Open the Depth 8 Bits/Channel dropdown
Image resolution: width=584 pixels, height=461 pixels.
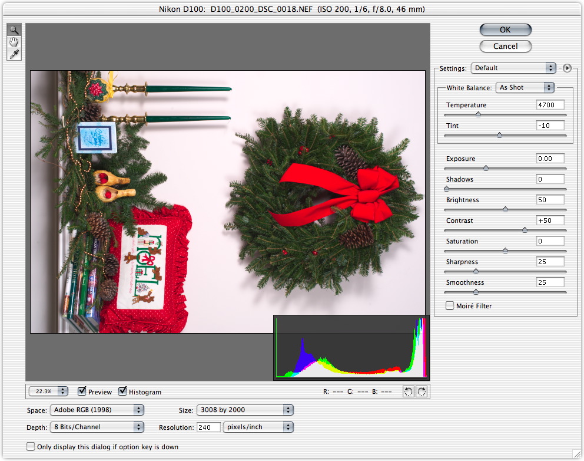click(x=97, y=427)
